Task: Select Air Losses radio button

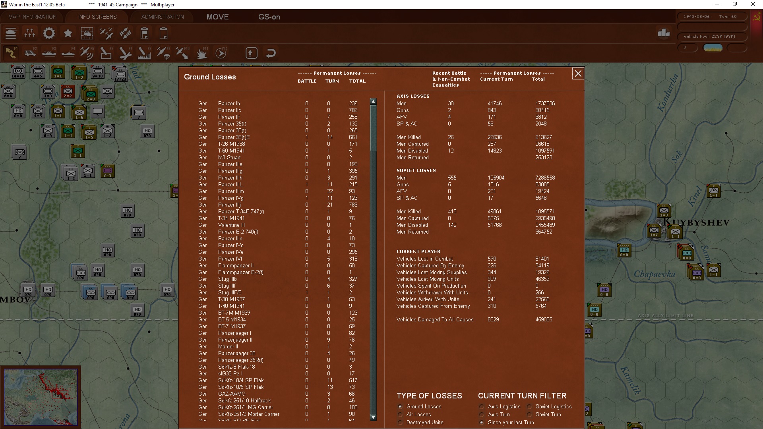Action: click(400, 414)
